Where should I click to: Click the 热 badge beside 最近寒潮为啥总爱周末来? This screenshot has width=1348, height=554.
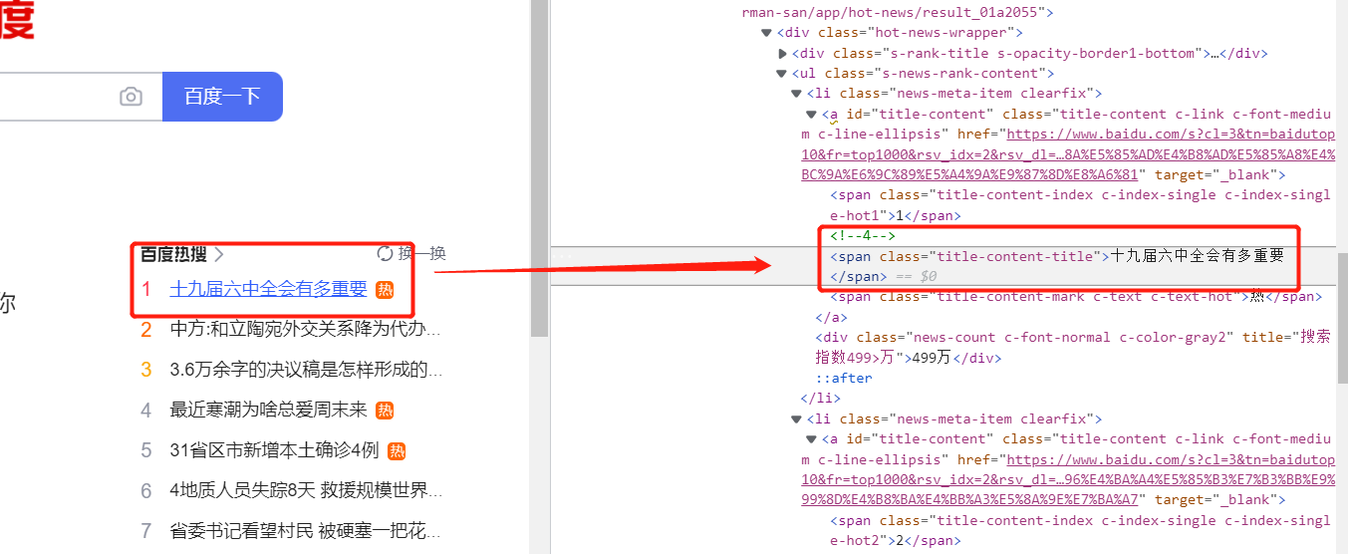point(385,411)
